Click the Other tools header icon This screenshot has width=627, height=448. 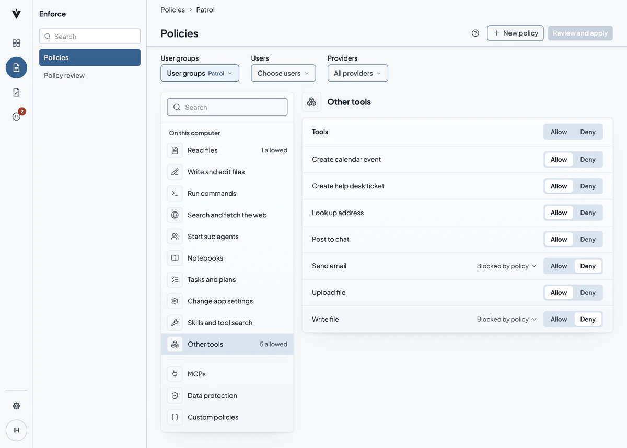311,102
